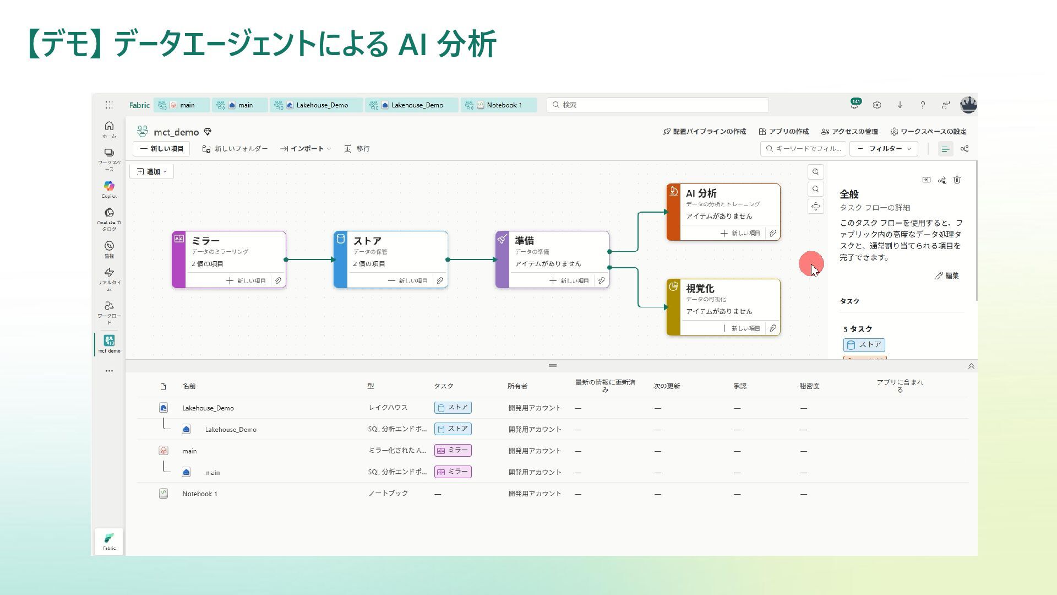Click 新しい項目 button in toolbar
Screen dimensions: 1057x595
[161, 149]
